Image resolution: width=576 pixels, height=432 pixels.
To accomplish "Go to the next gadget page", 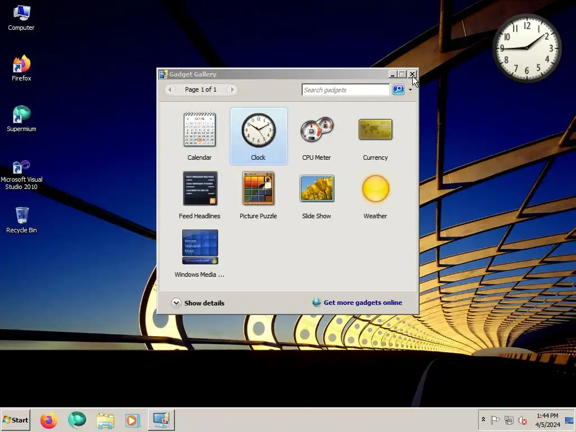I will point(232,89).
